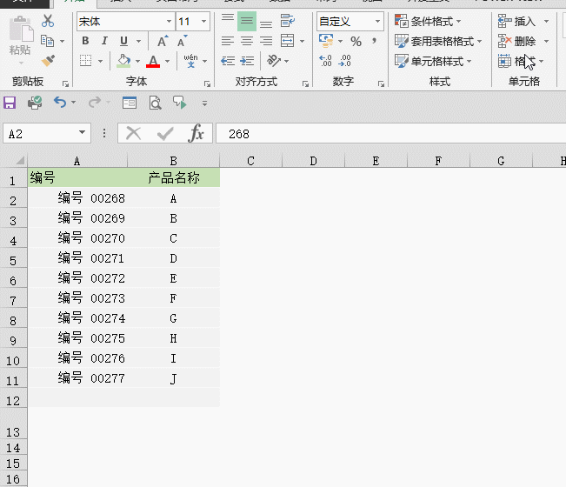Screen dimensions: 566x487
Task: Apply percent style
Action: [x=356, y=41]
